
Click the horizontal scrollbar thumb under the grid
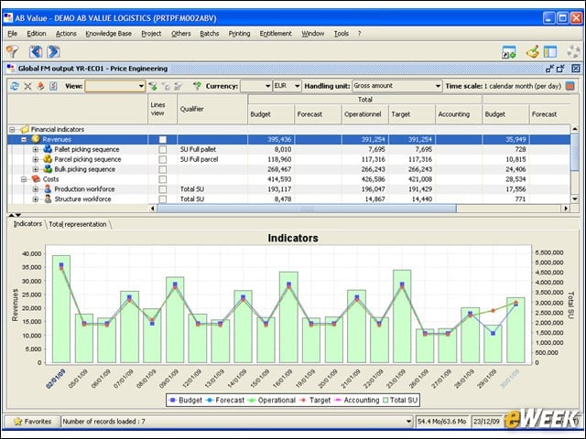307,209
